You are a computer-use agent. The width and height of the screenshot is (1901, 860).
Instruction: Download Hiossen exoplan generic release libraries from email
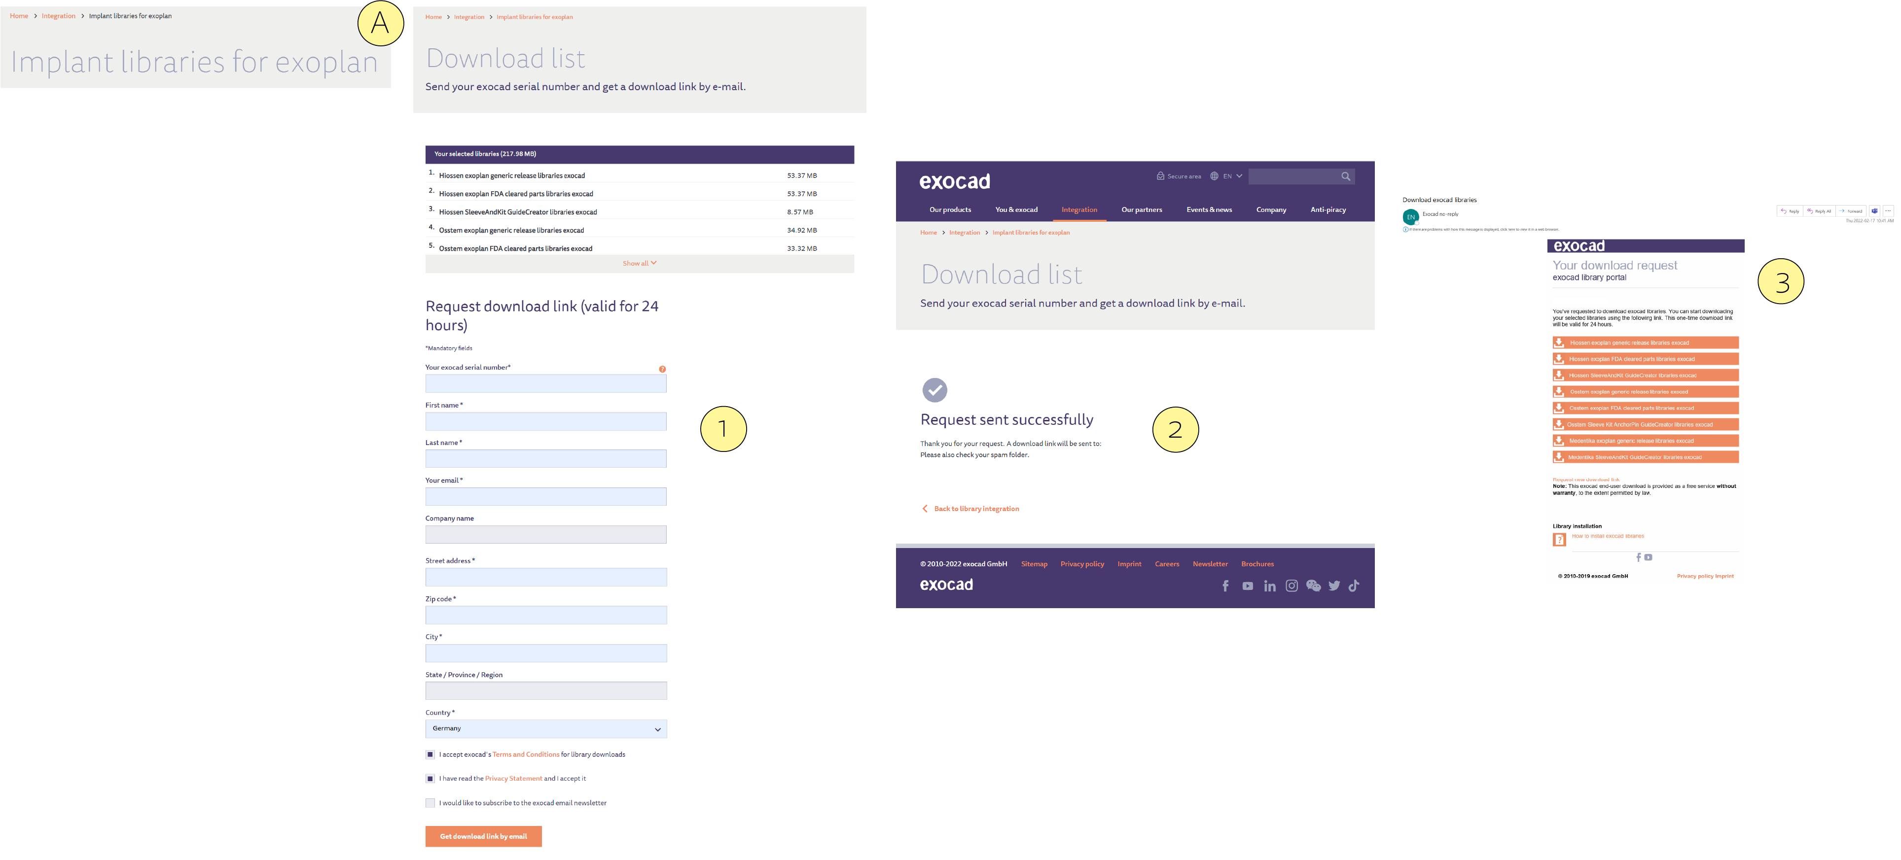pyautogui.click(x=1646, y=343)
